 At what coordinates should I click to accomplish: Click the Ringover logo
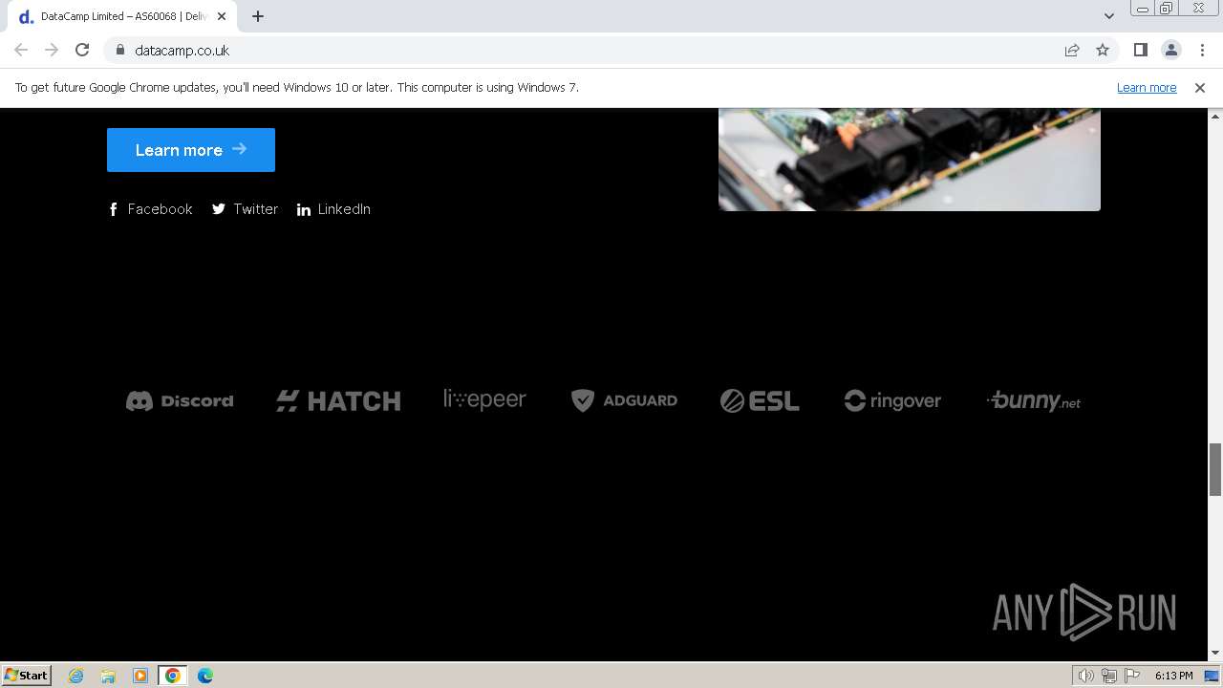tap(892, 400)
